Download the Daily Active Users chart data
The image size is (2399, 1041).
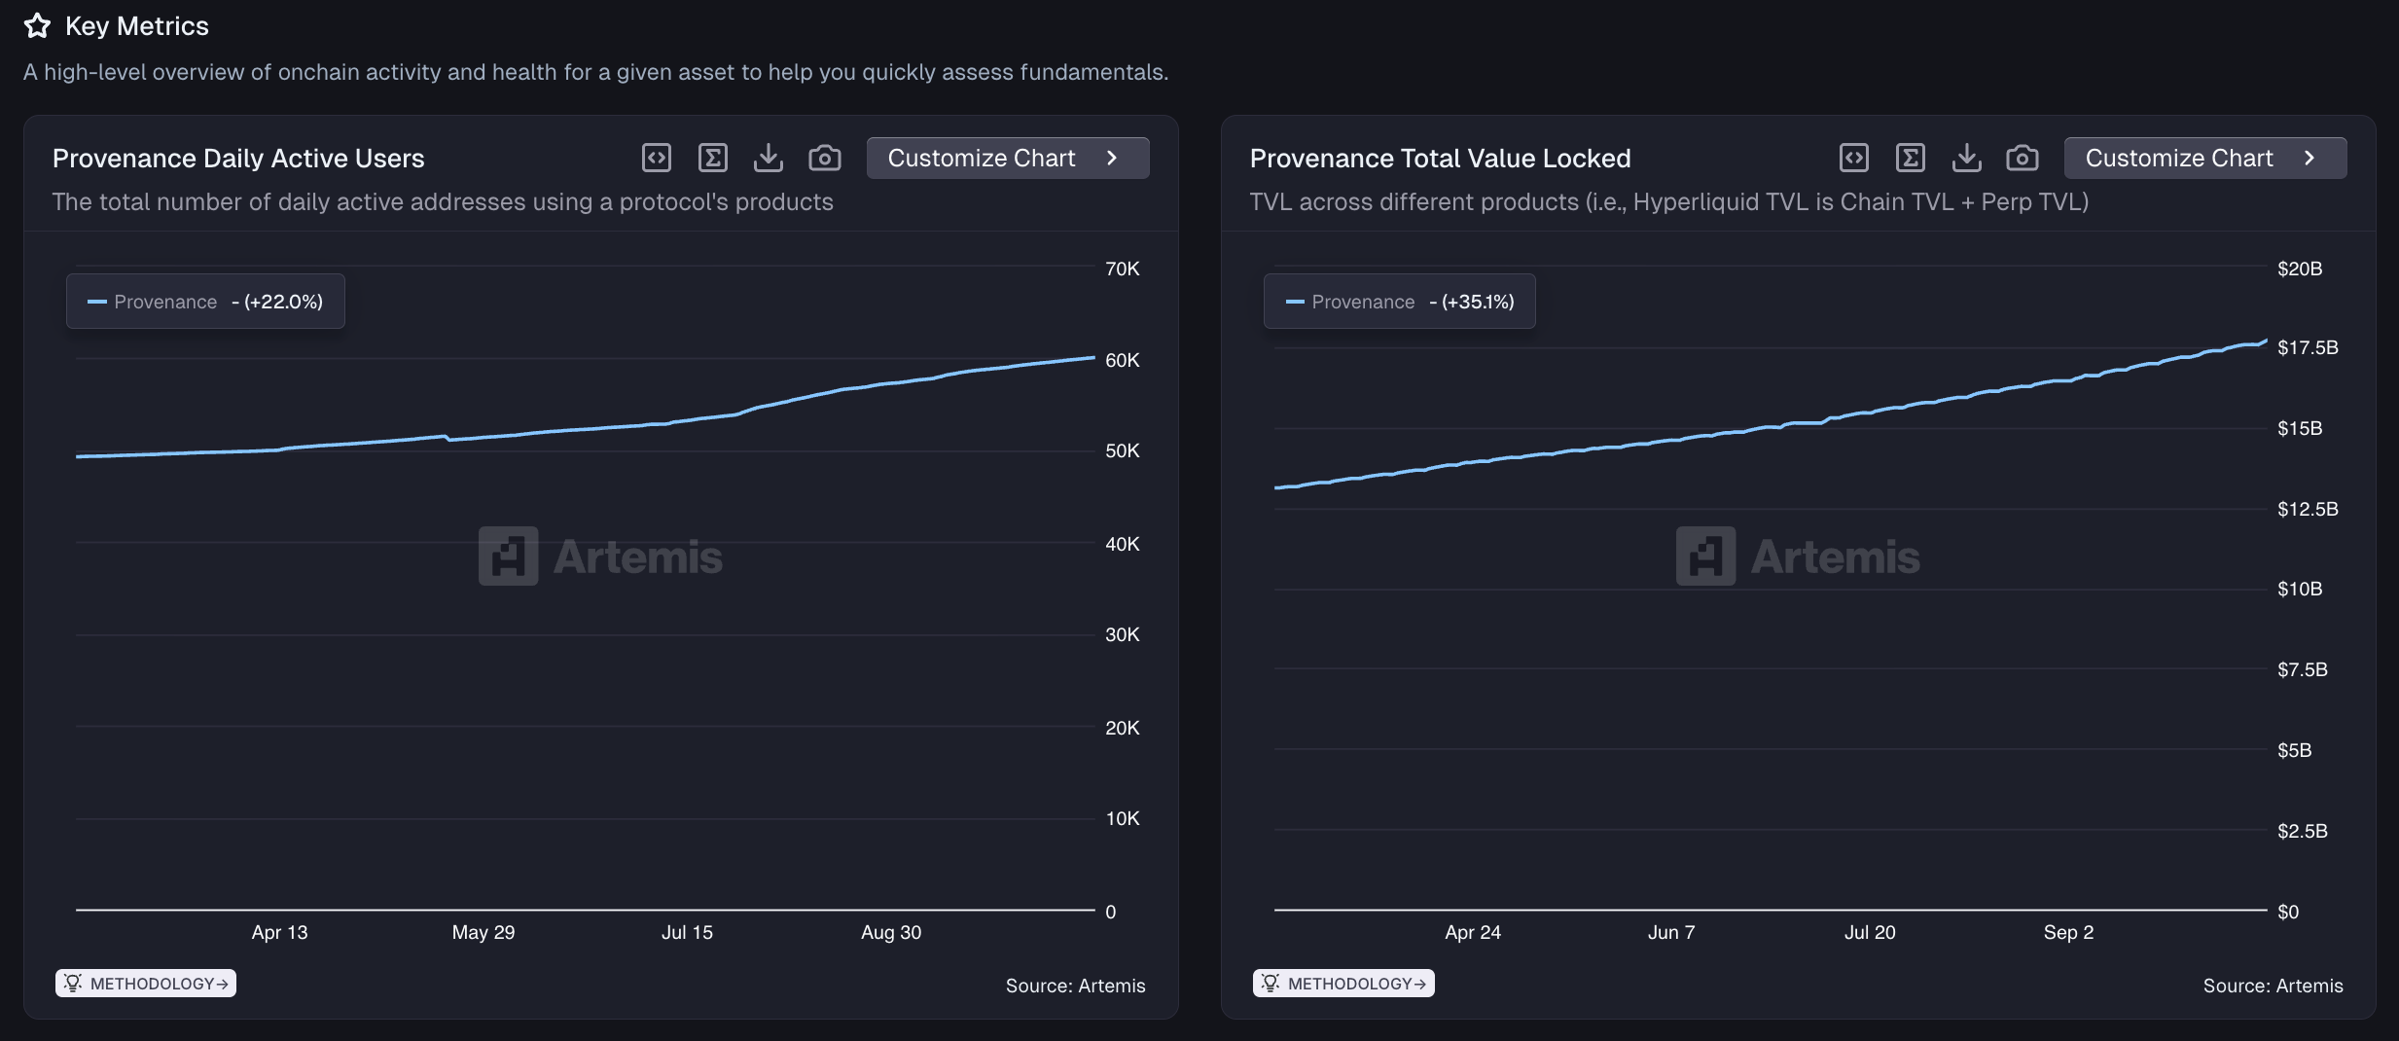click(769, 158)
